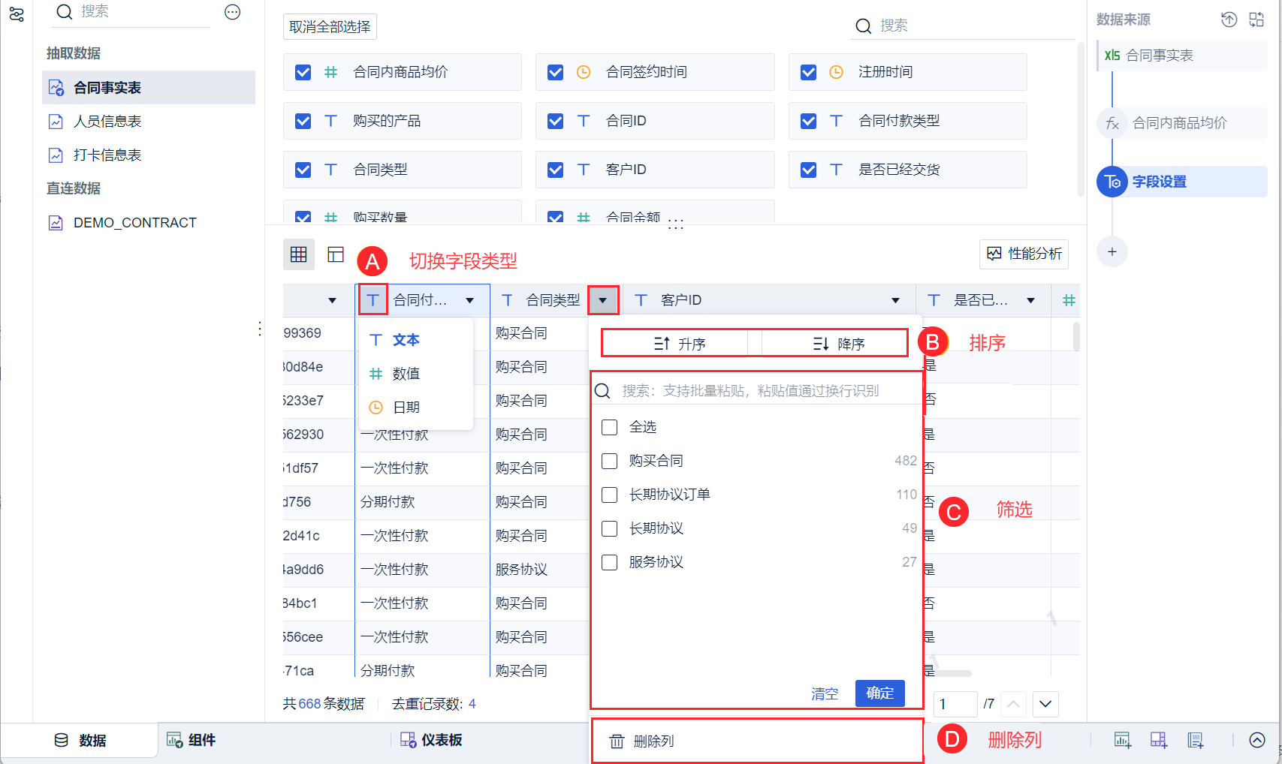This screenshot has height=764, width=1282.
Task: Select the 字段设置 step icon
Action: [1112, 182]
